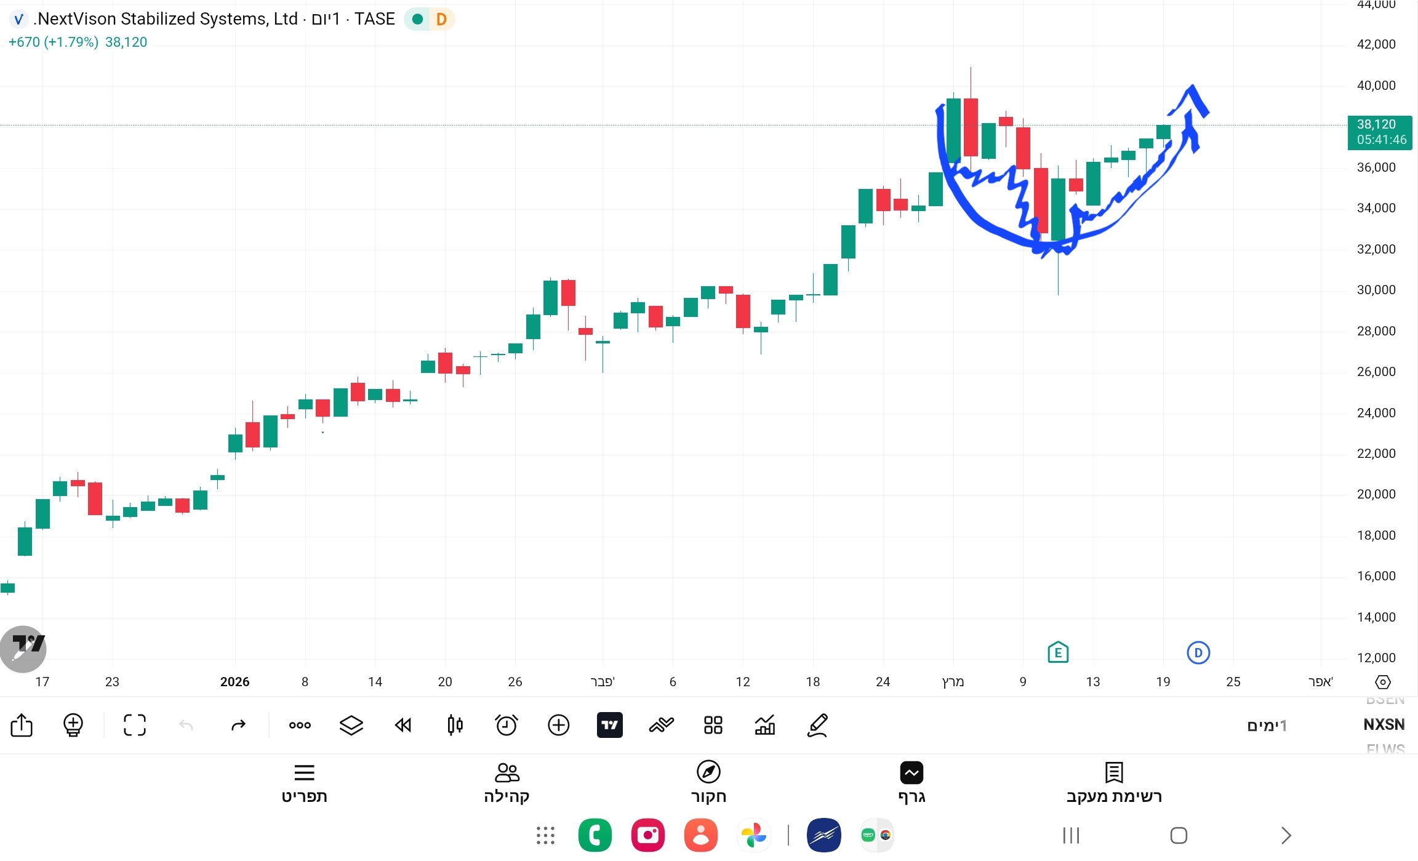
Task: Select the pencil drawing tool
Action: [817, 725]
